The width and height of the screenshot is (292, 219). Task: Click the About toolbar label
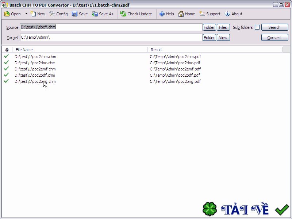pos(237,14)
